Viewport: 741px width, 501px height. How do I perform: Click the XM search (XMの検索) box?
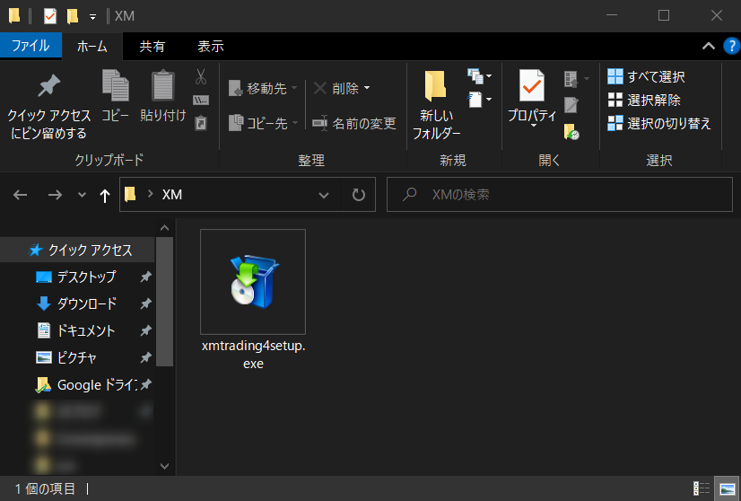(560, 195)
